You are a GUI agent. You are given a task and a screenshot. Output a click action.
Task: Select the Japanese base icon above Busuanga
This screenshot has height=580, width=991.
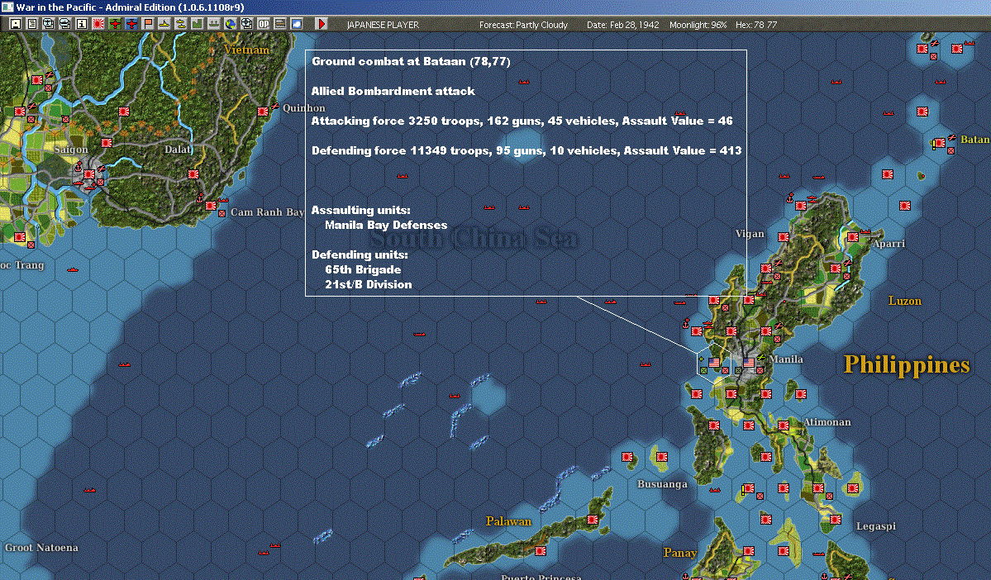(662, 457)
